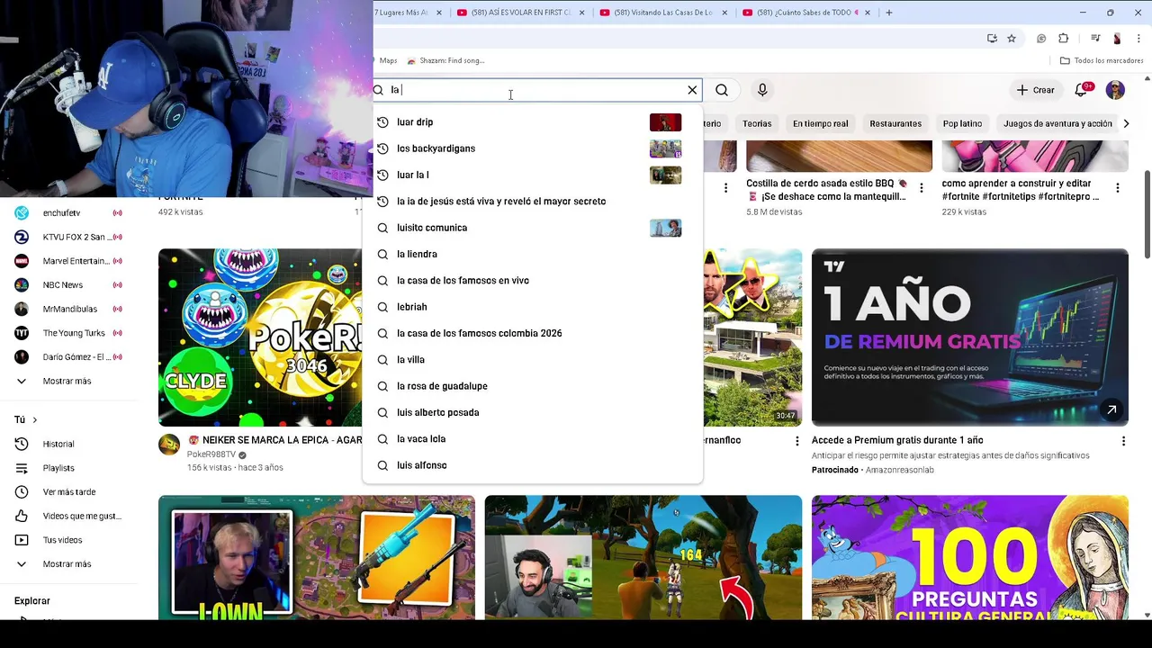This screenshot has height=648, width=1152.
Task: Click history clock icon beside 'los backyardigans'
Action: 382,148
